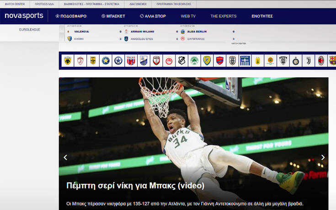This screenshot has width=336, height=210.
Task: Select the Aris yellow crest
Action: click(93, 61)
